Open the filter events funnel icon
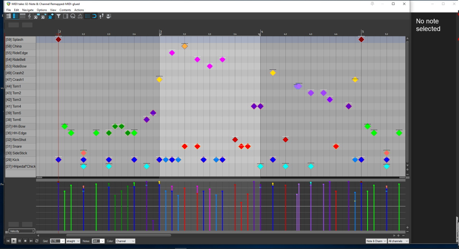459x249 pixels. pyautogui.click(x=58, y=16)
